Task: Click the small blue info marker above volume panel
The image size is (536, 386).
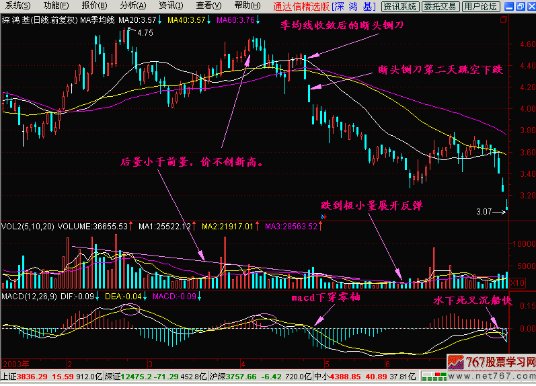Action: click(324, 217)
